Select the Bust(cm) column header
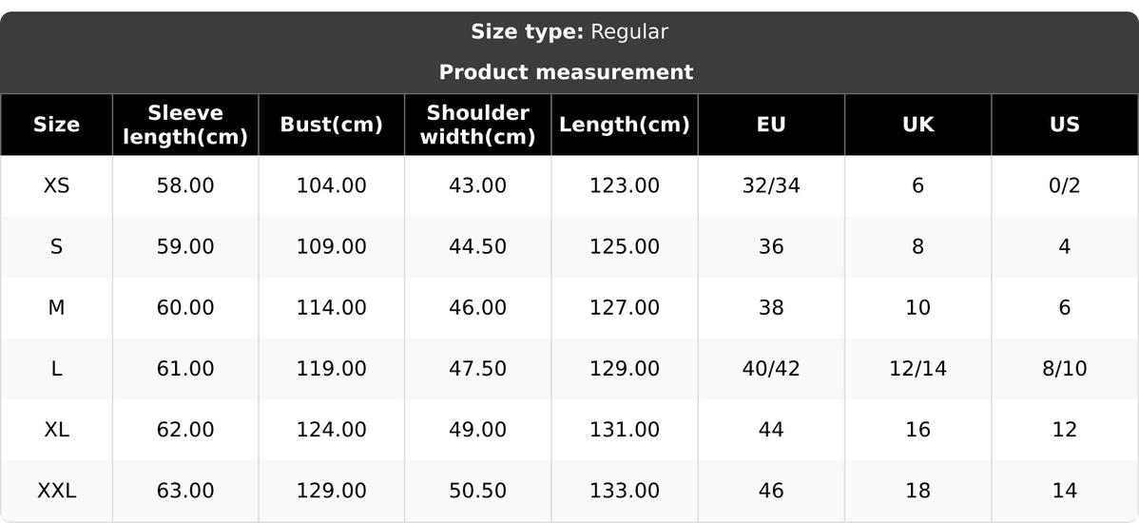Image resolution: width=1139 pixels, height=523 pixels. (331, 125)
